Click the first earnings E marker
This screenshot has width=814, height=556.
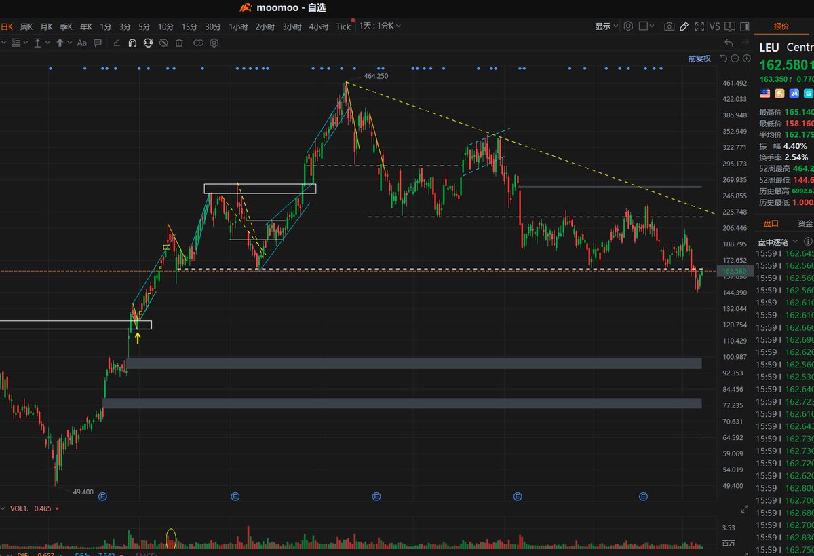click(103, 496)
